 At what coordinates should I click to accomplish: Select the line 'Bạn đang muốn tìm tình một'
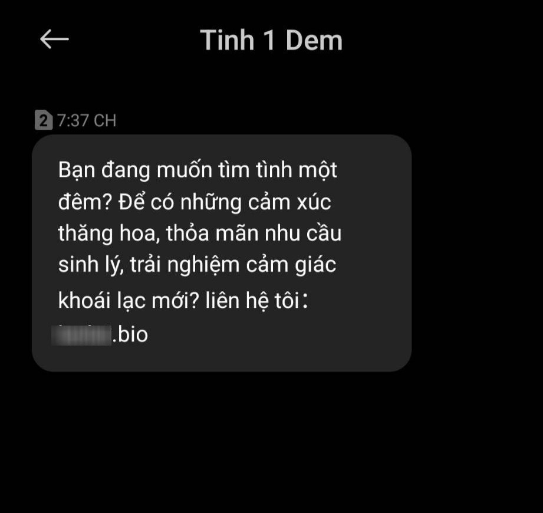click(x=198, y=171)
